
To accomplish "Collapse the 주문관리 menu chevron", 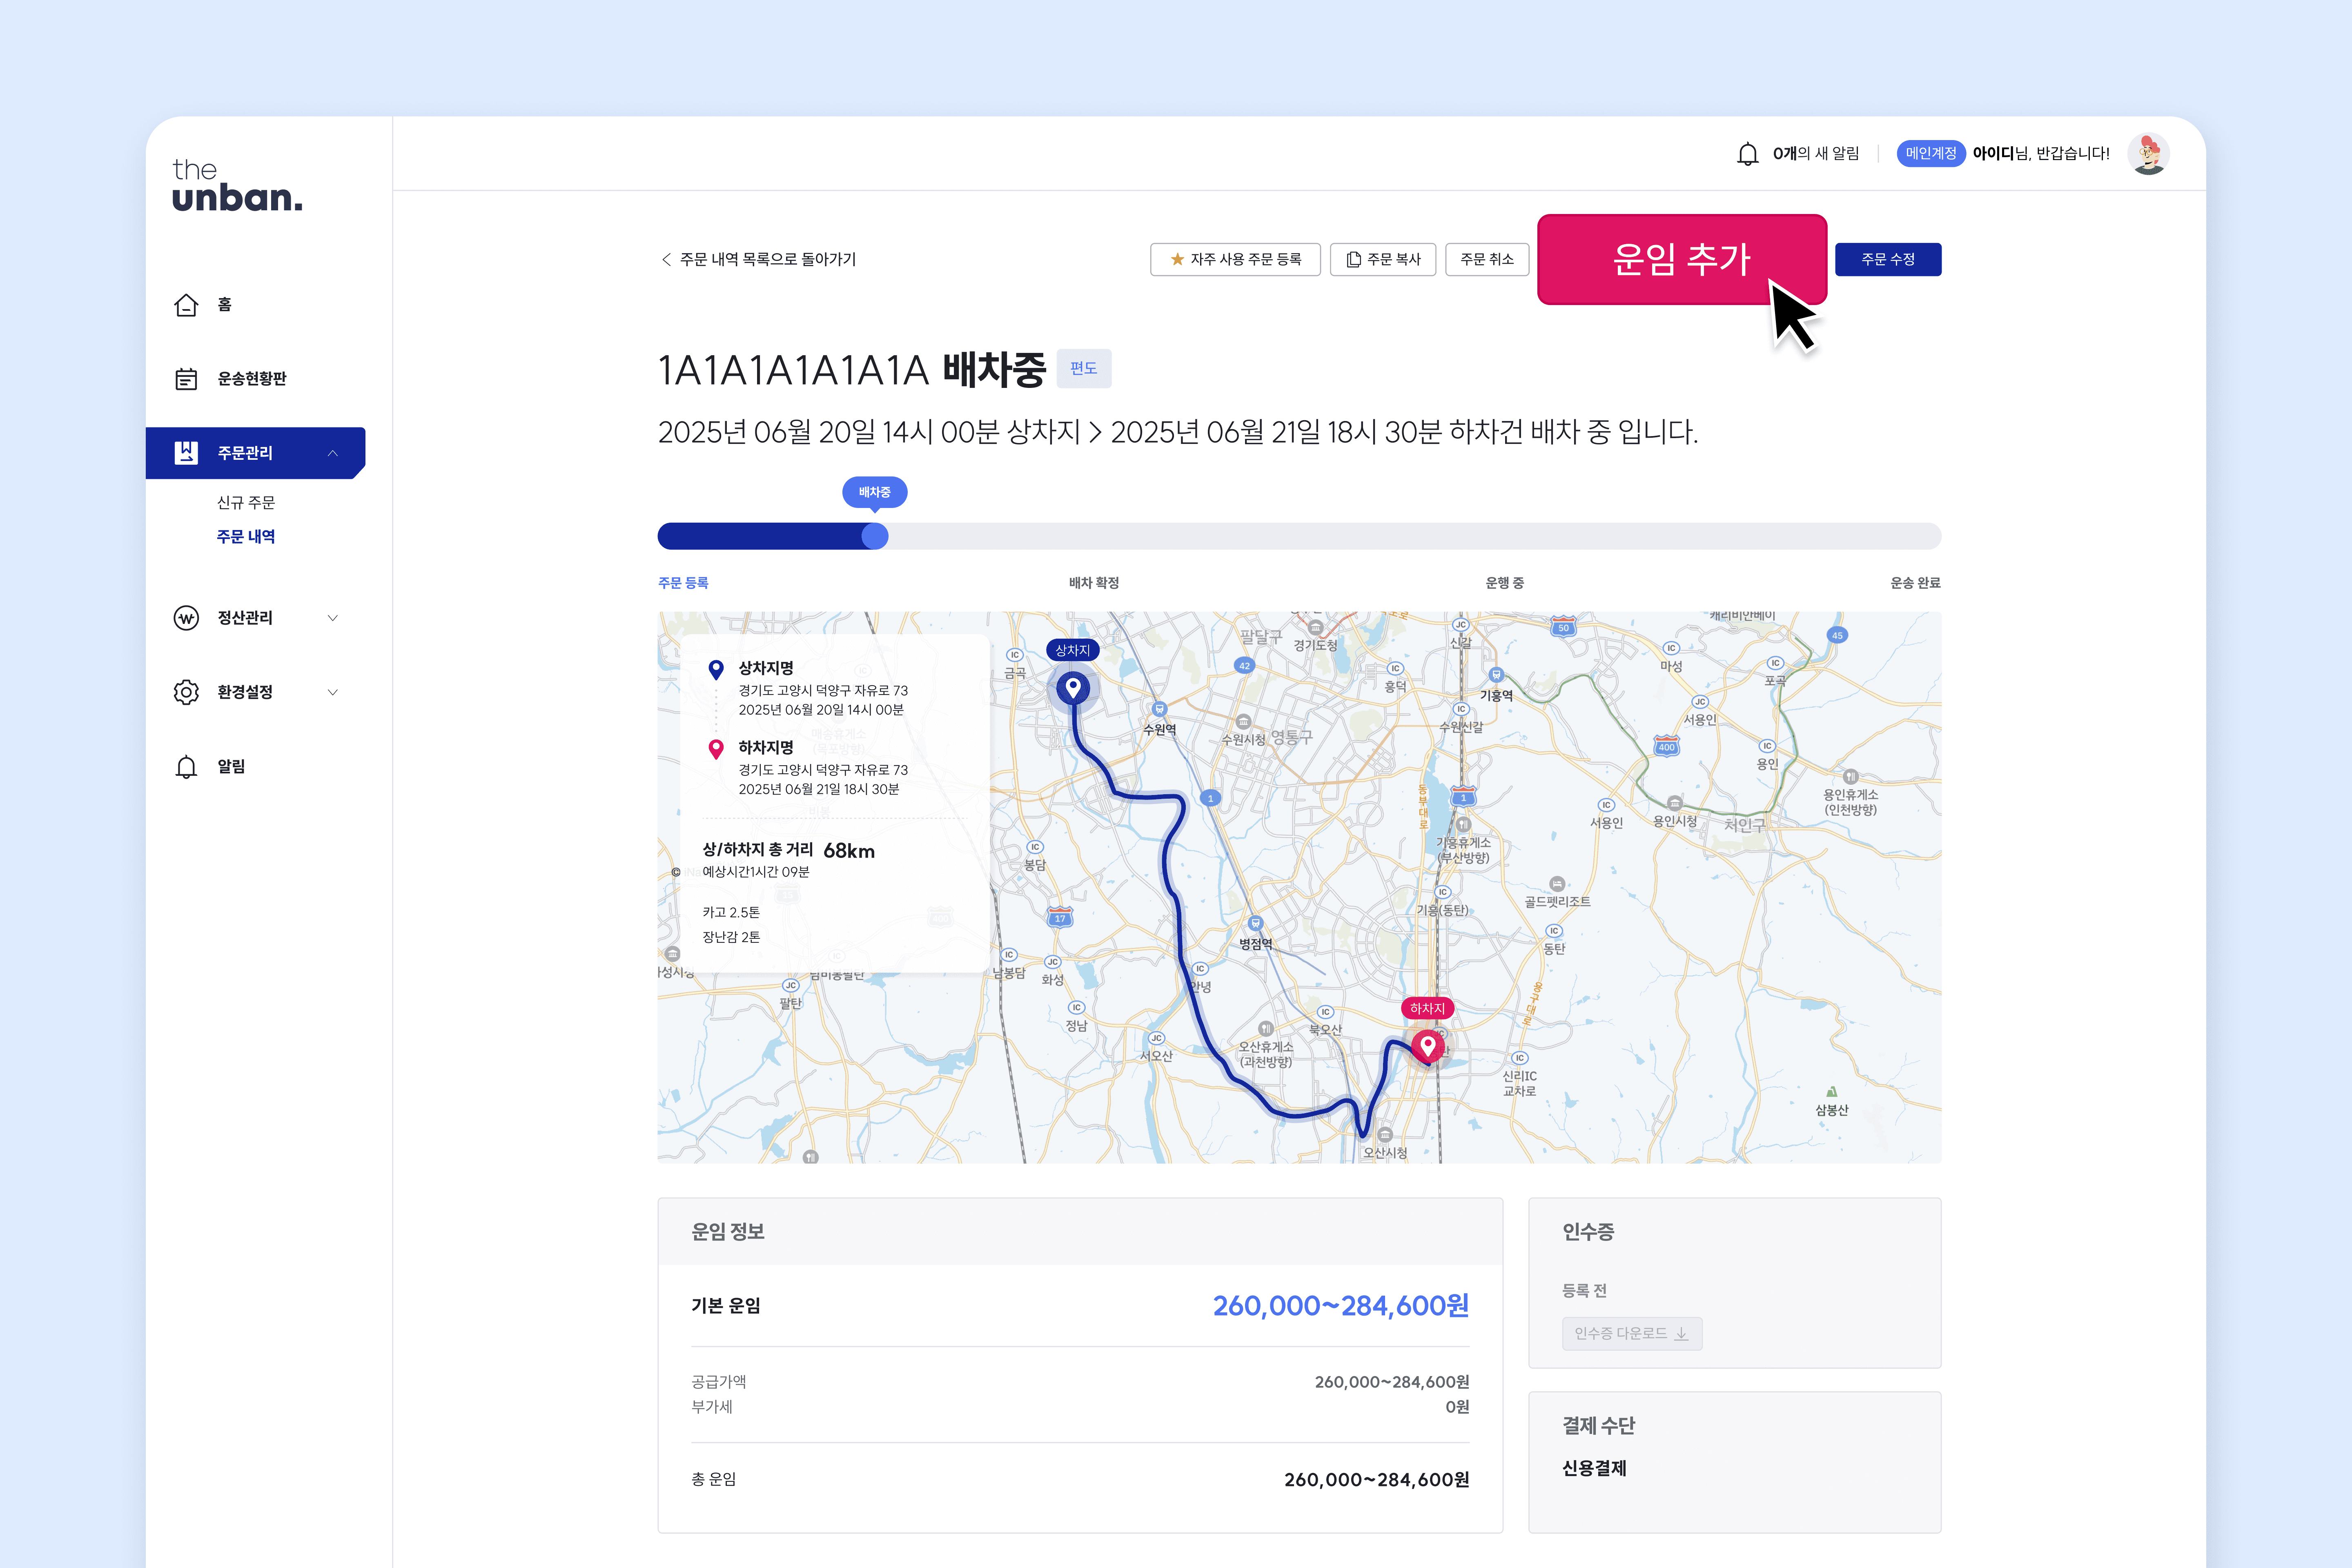I will (333, 453).
